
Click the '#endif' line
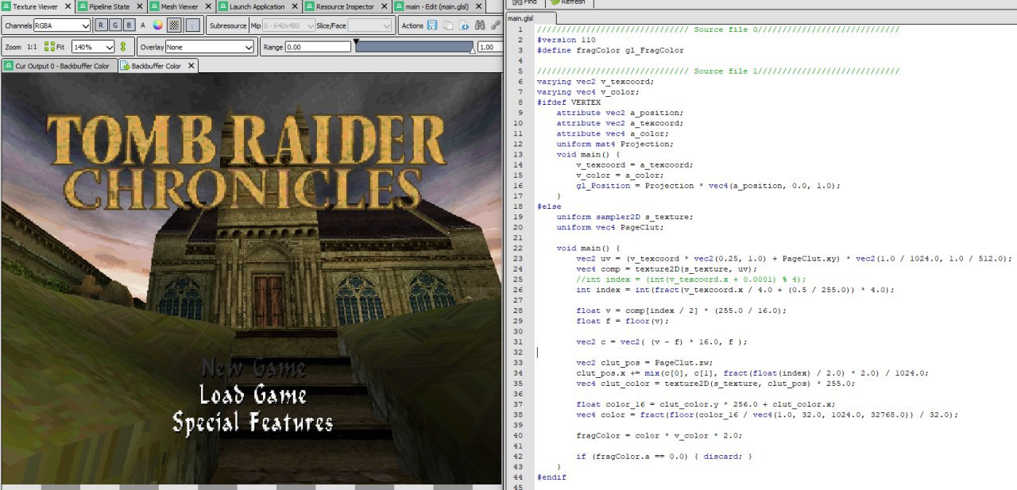tap(551, 477)
